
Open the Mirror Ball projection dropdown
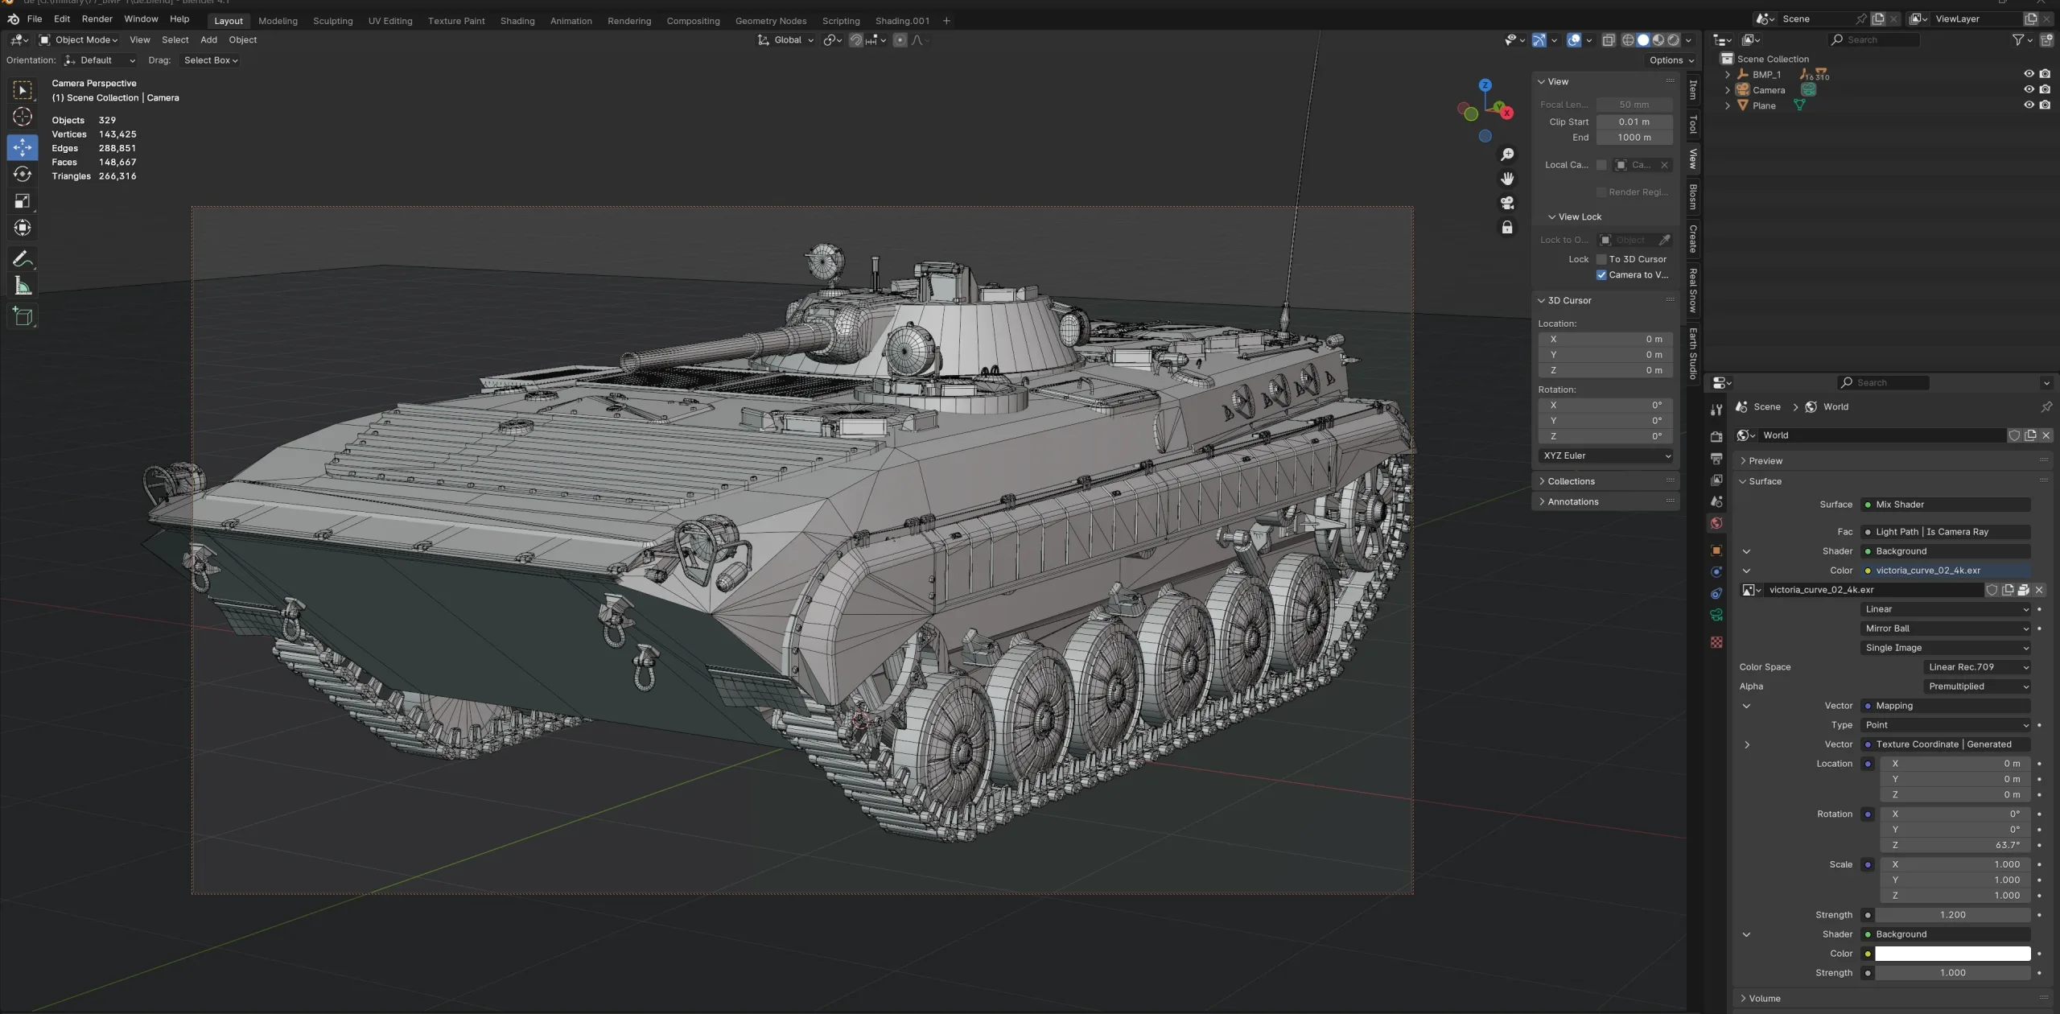tap(1945, 629)
